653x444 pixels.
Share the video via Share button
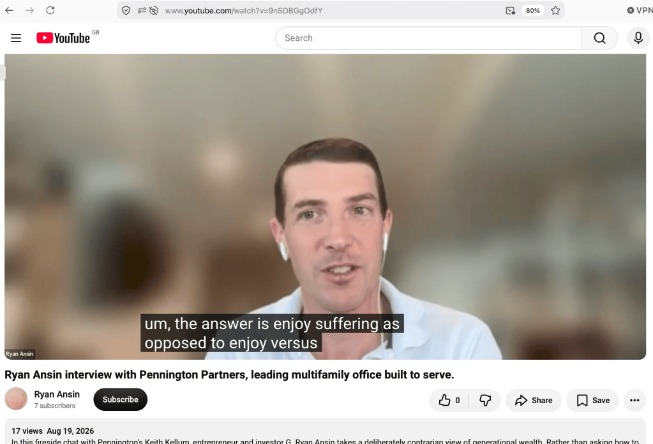(534, 401)
